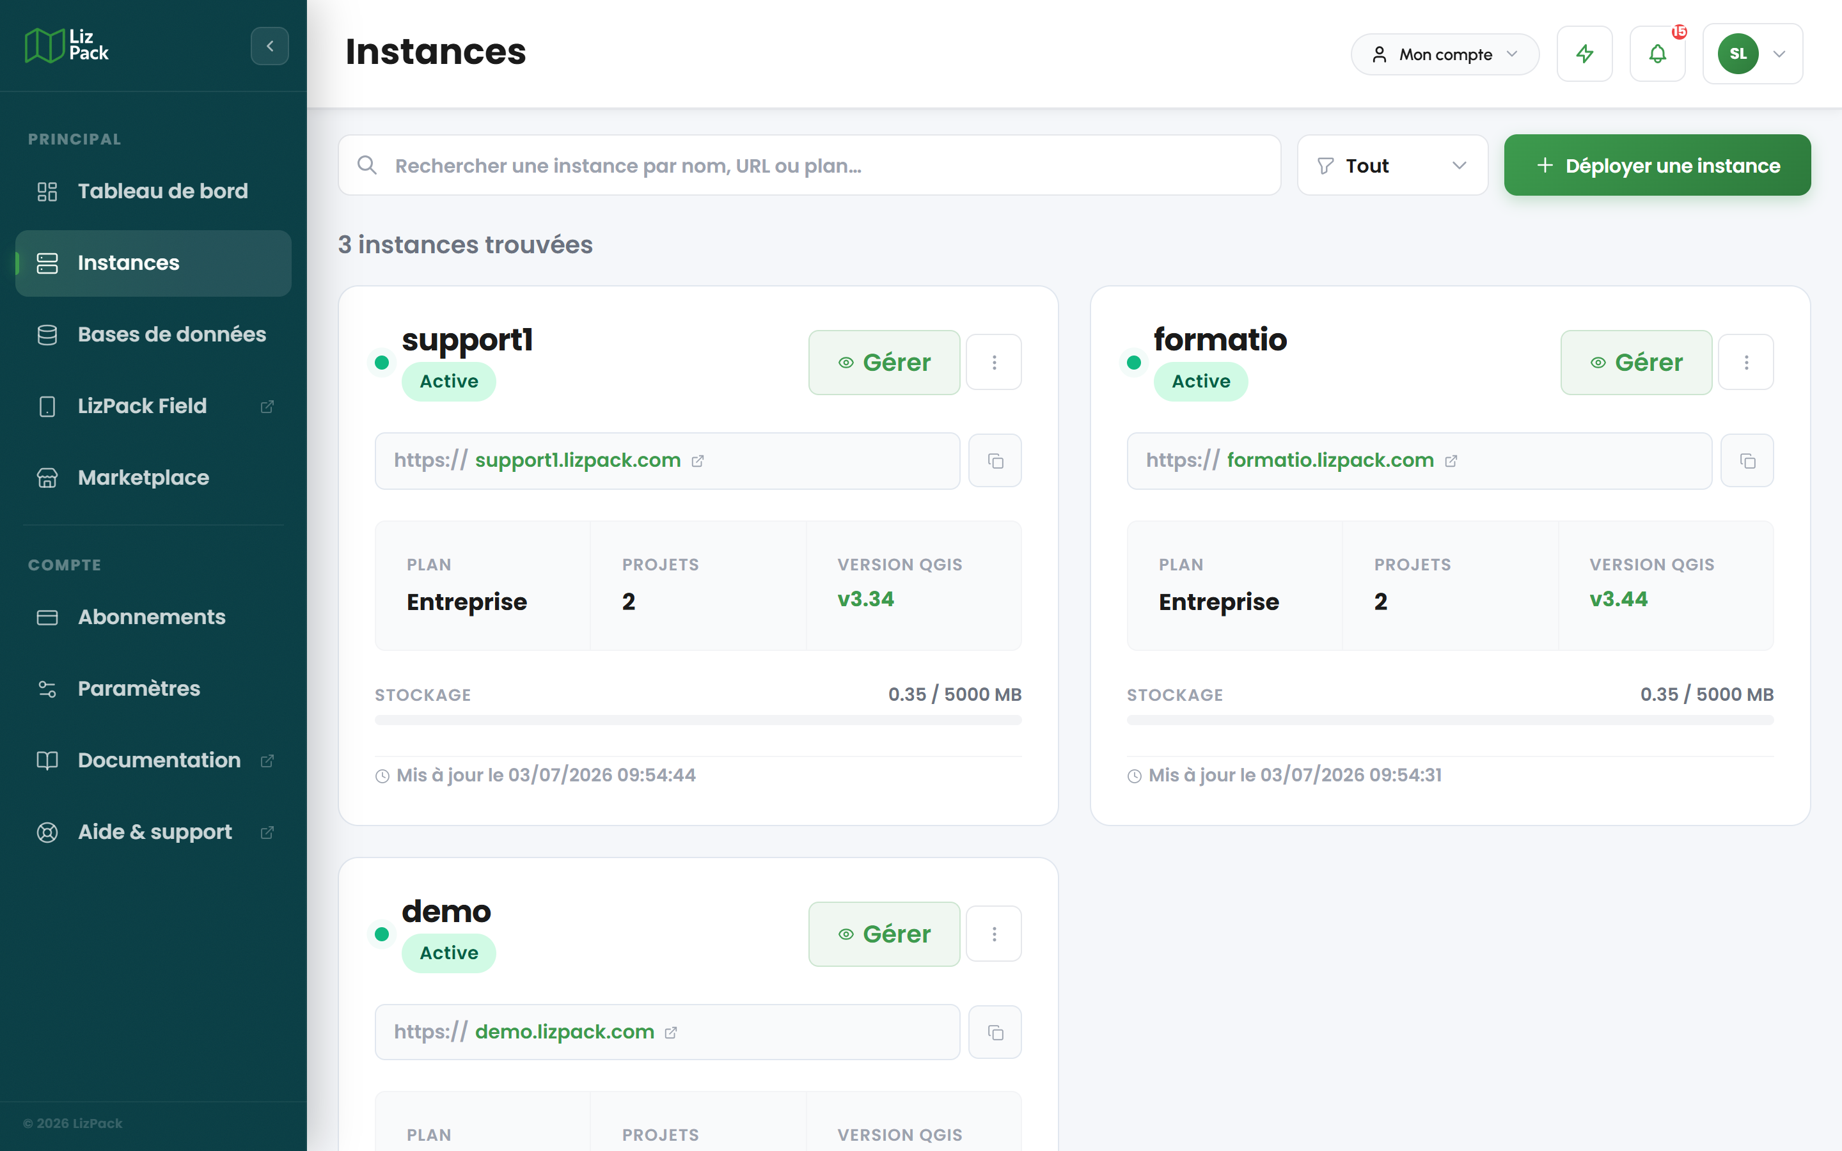Open more options for demo instance

pos(994,934)
